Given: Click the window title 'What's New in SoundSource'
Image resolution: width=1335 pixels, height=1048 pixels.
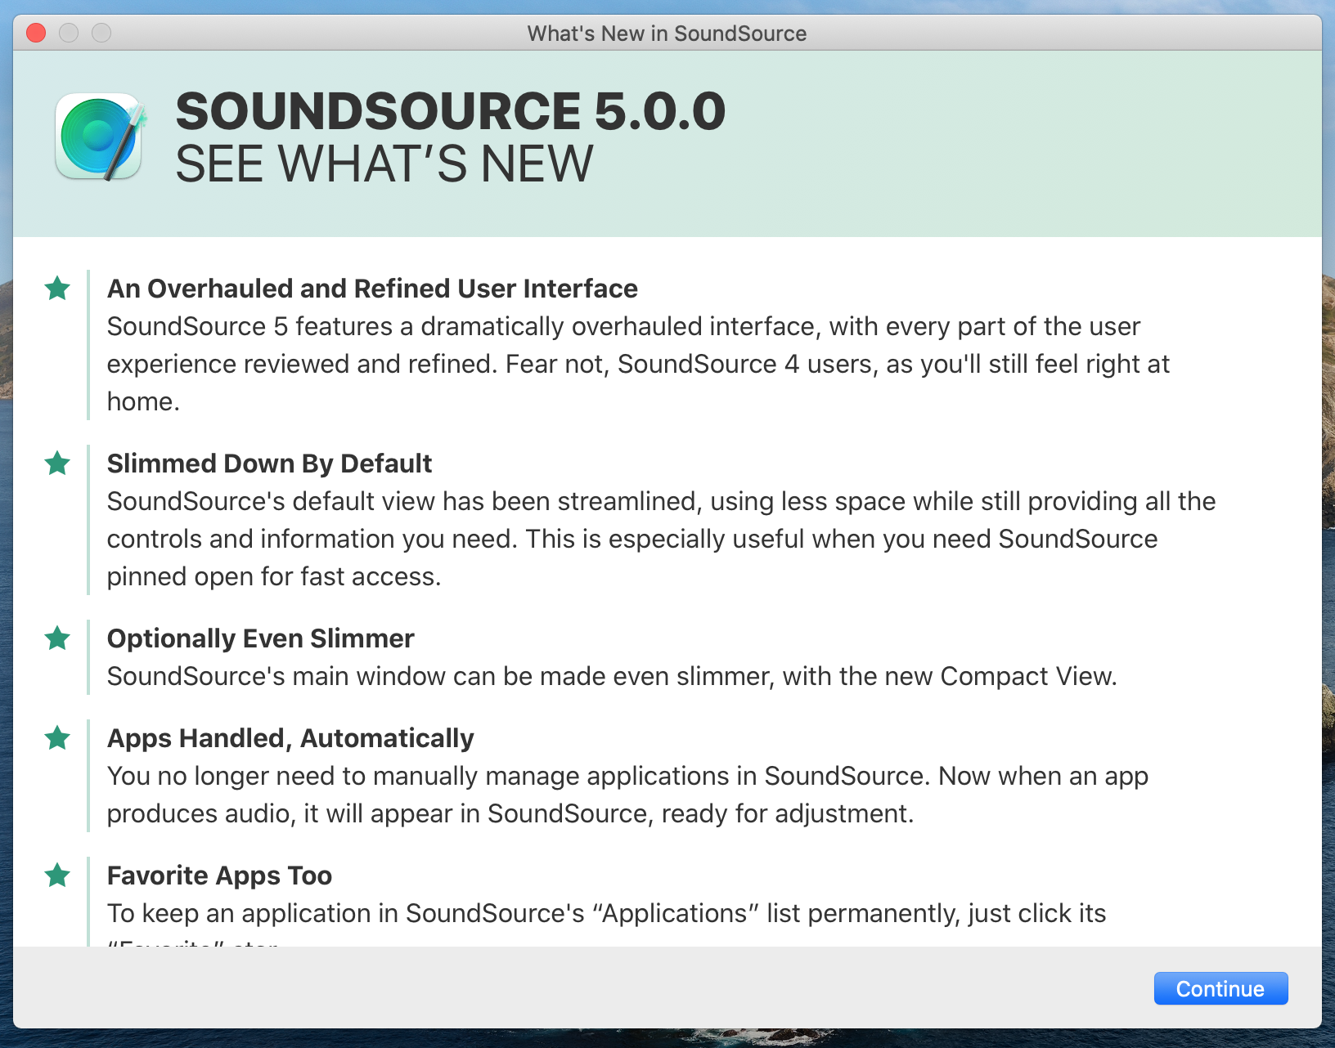Looking at the screenshot, I should pos(667,34).
